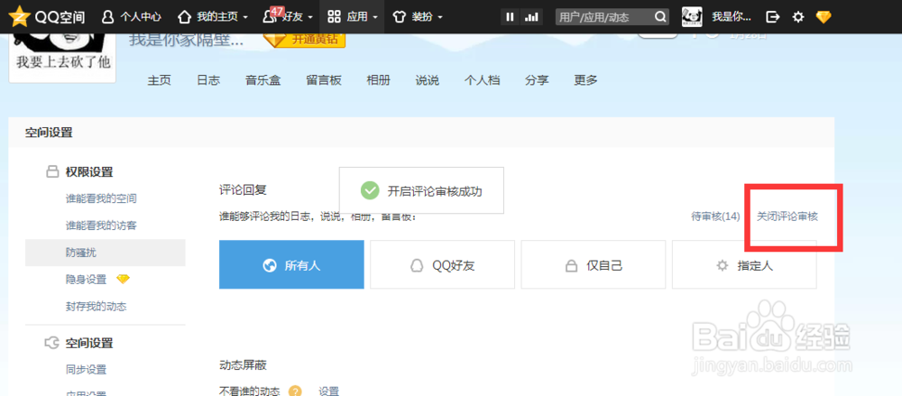902x396 pixels.
Task: Open settings via the top-bar gear icon
Action: pos(797,16)
